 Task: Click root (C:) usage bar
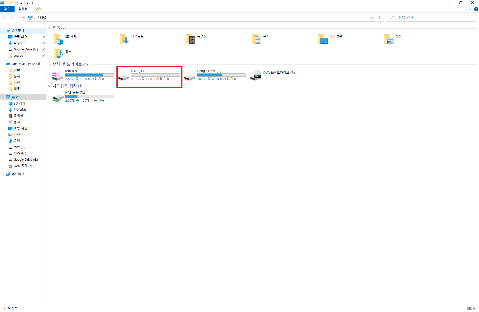(89, 75)
